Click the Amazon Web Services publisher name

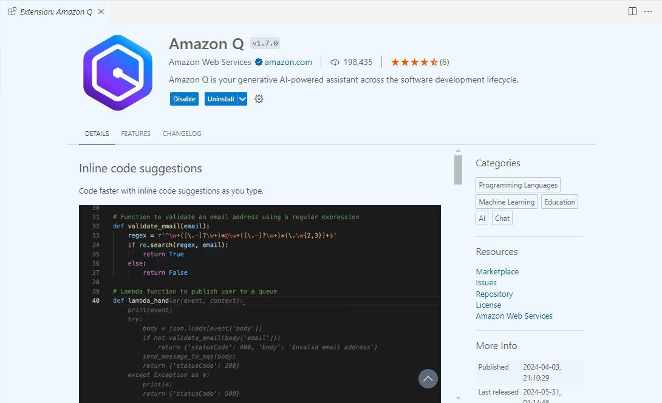click(210, 62)
